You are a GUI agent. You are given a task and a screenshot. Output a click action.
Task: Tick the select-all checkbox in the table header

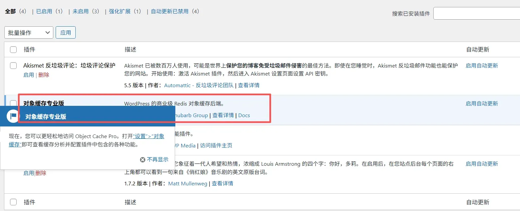13,50
